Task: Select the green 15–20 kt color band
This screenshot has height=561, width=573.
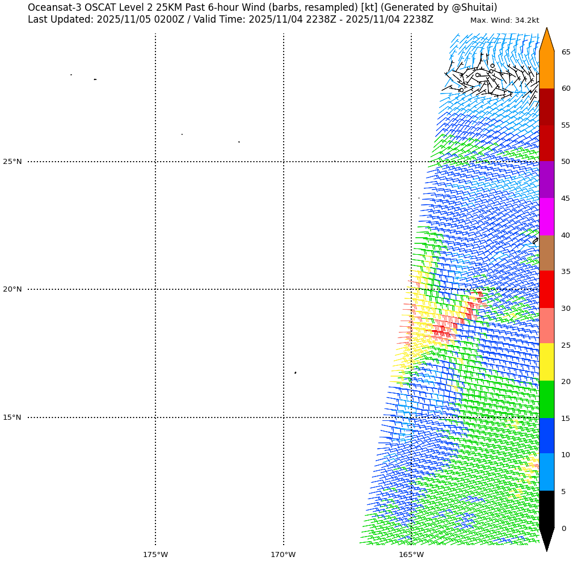Action: 546,399
